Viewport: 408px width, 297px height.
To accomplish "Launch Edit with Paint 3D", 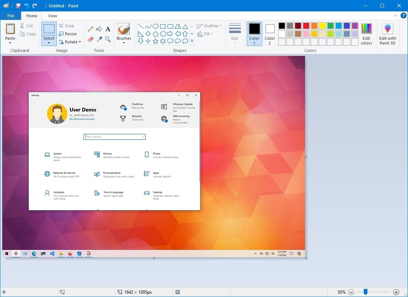I will (387, 34).
